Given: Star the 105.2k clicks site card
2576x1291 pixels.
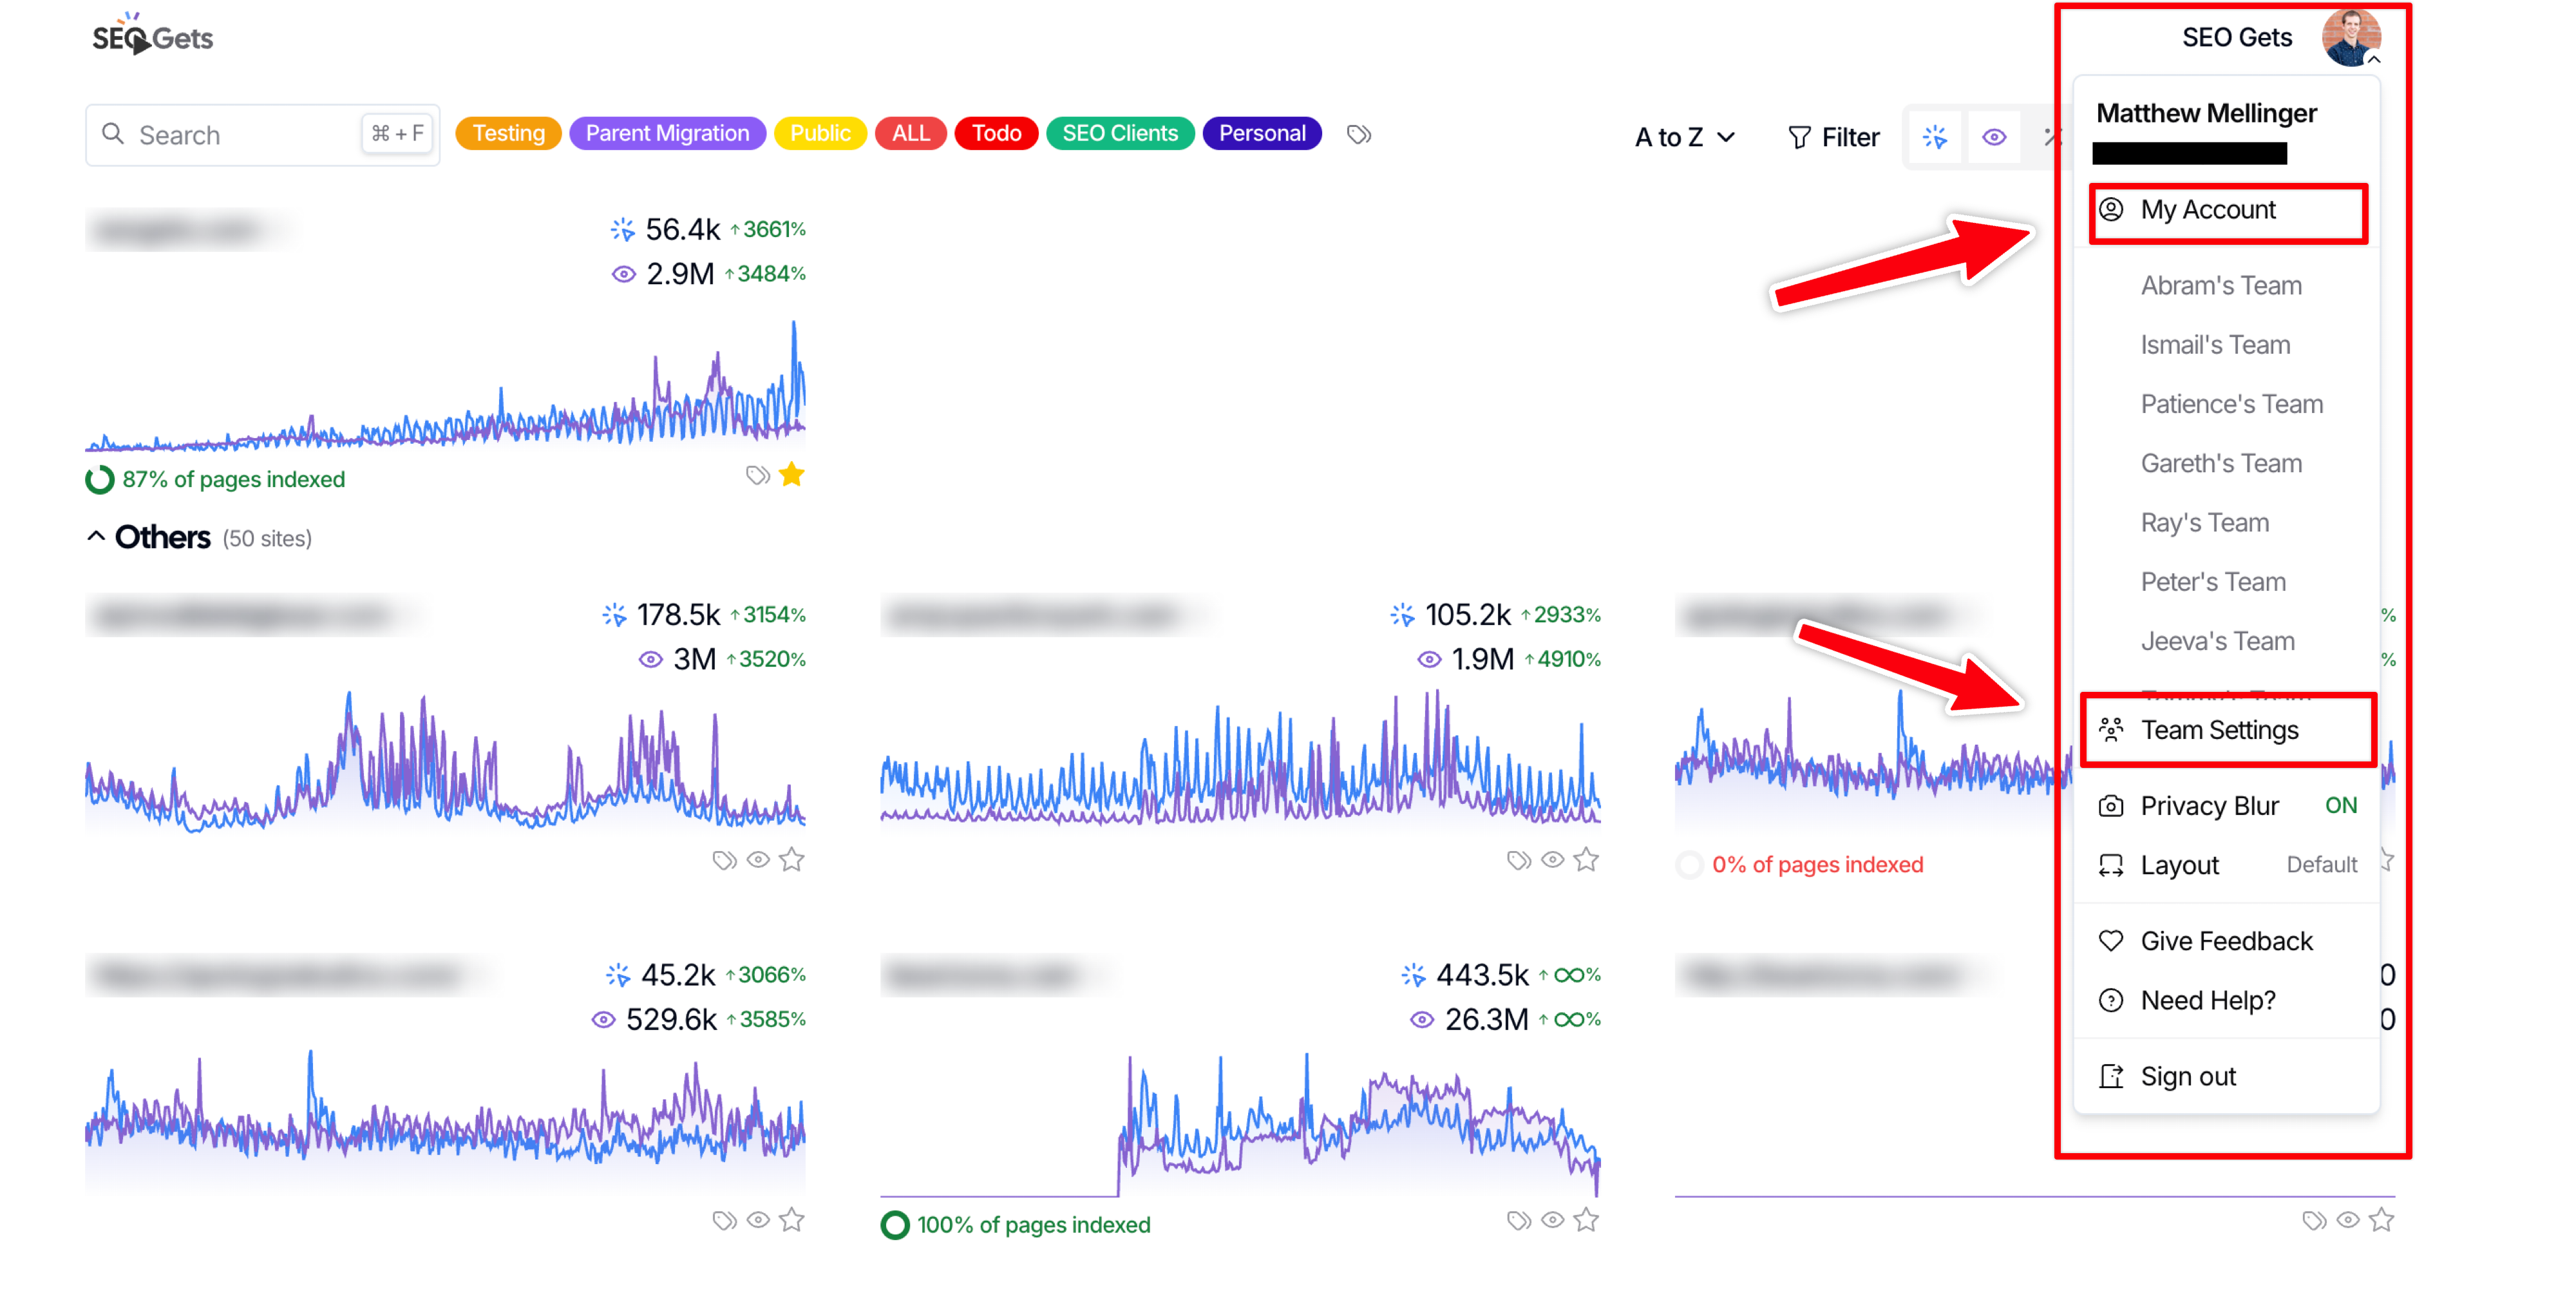Looking at the screenshot, I should pos(1585,860).
